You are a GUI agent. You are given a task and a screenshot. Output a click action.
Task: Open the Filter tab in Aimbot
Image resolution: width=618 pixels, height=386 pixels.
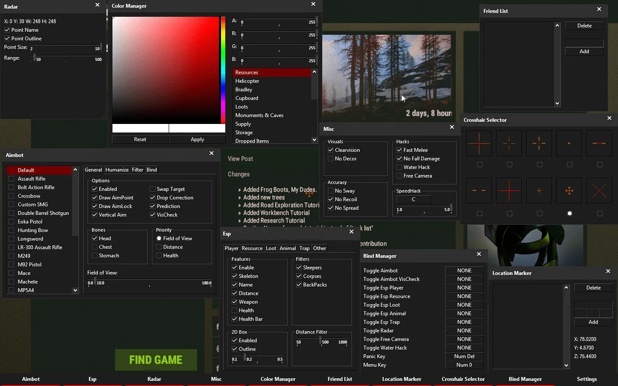coord(137,170)
